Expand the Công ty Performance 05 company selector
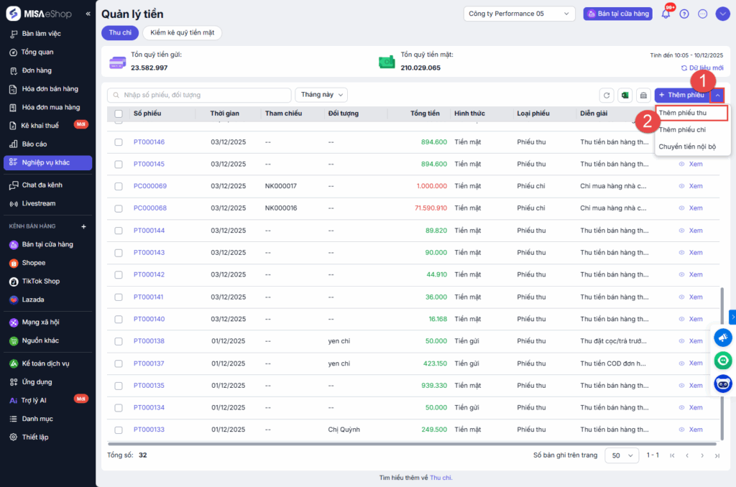The height and width of the screenshot is (487, 736). 519,14
